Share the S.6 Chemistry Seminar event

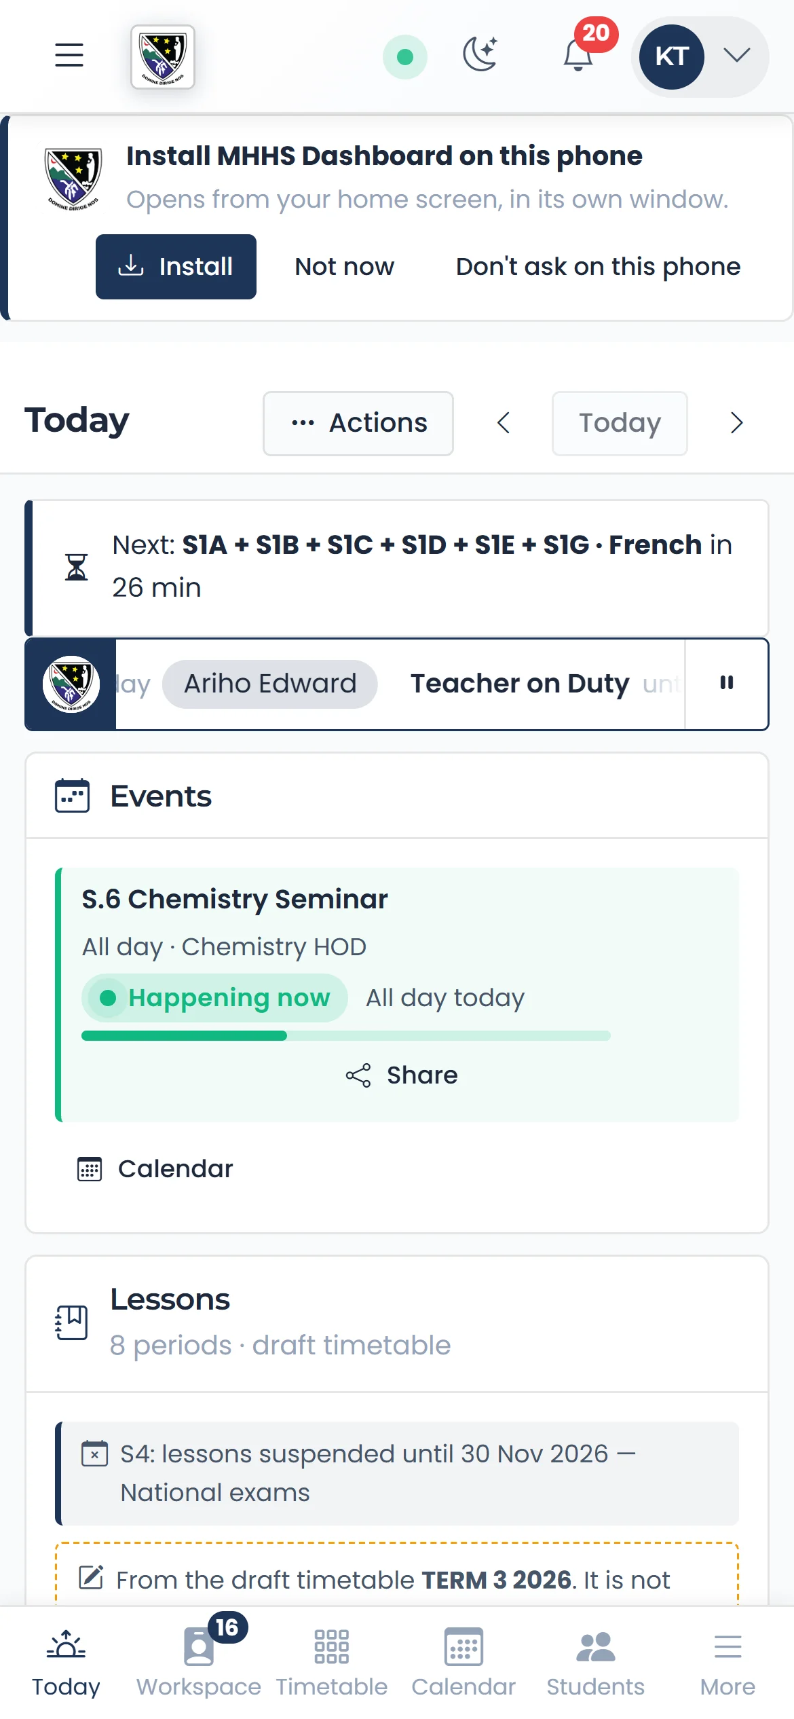pyautogui.click(x=401, y=1075)
